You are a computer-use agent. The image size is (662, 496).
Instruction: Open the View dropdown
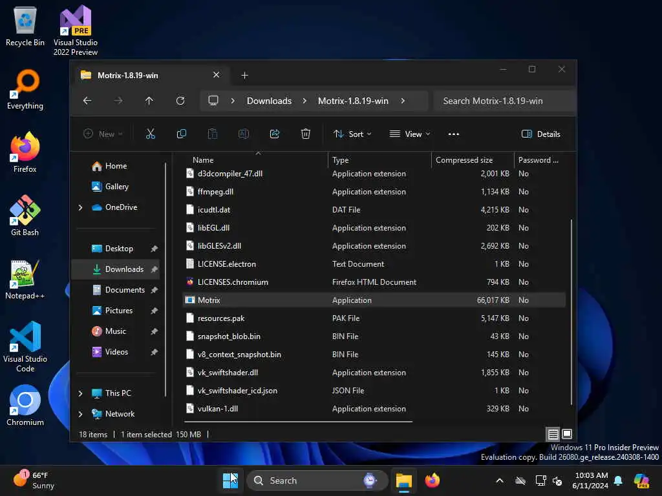(409, 134)
